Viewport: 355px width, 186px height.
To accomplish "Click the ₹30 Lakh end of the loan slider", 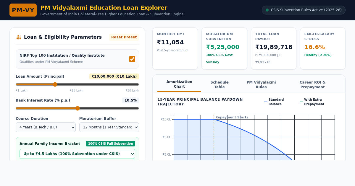I will coord(132,91).
